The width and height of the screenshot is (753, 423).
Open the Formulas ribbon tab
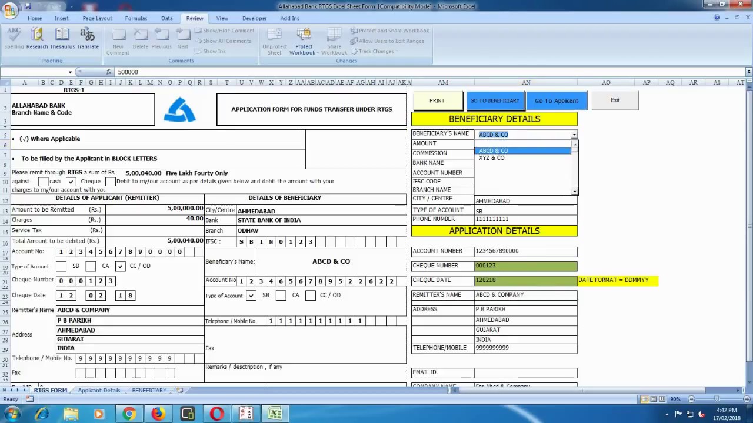pyautogui.click(x=136, y=18)
